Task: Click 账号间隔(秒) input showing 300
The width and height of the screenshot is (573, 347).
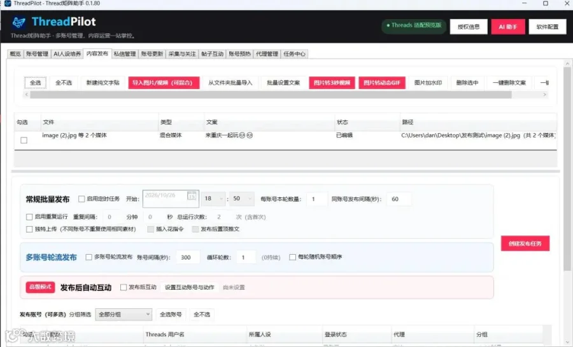Action: (x=188, y=257)
